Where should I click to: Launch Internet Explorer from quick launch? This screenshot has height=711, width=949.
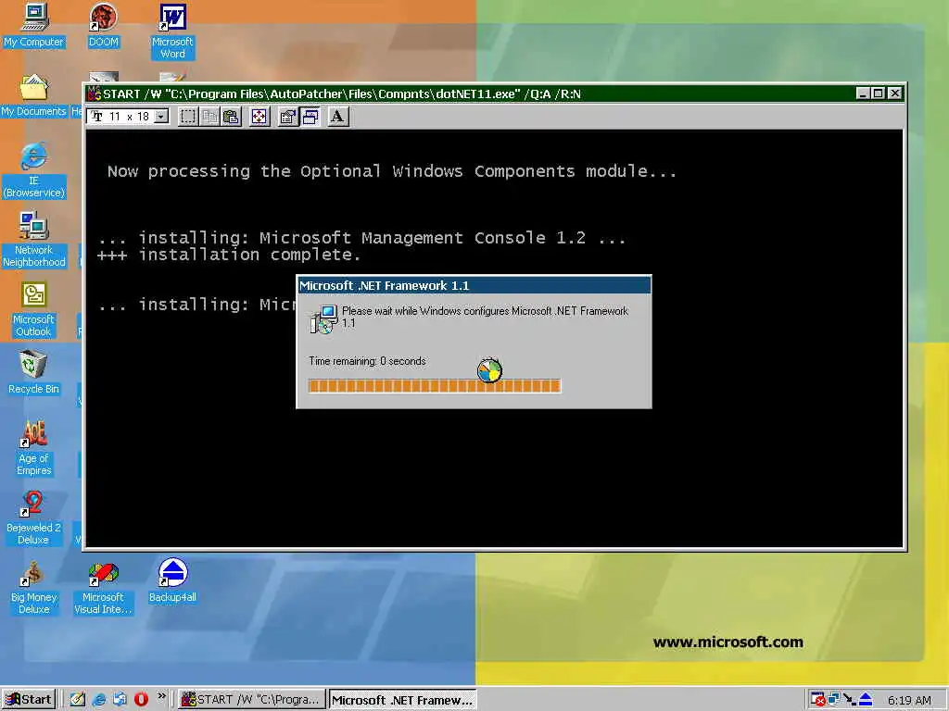(x=98, y=700)
